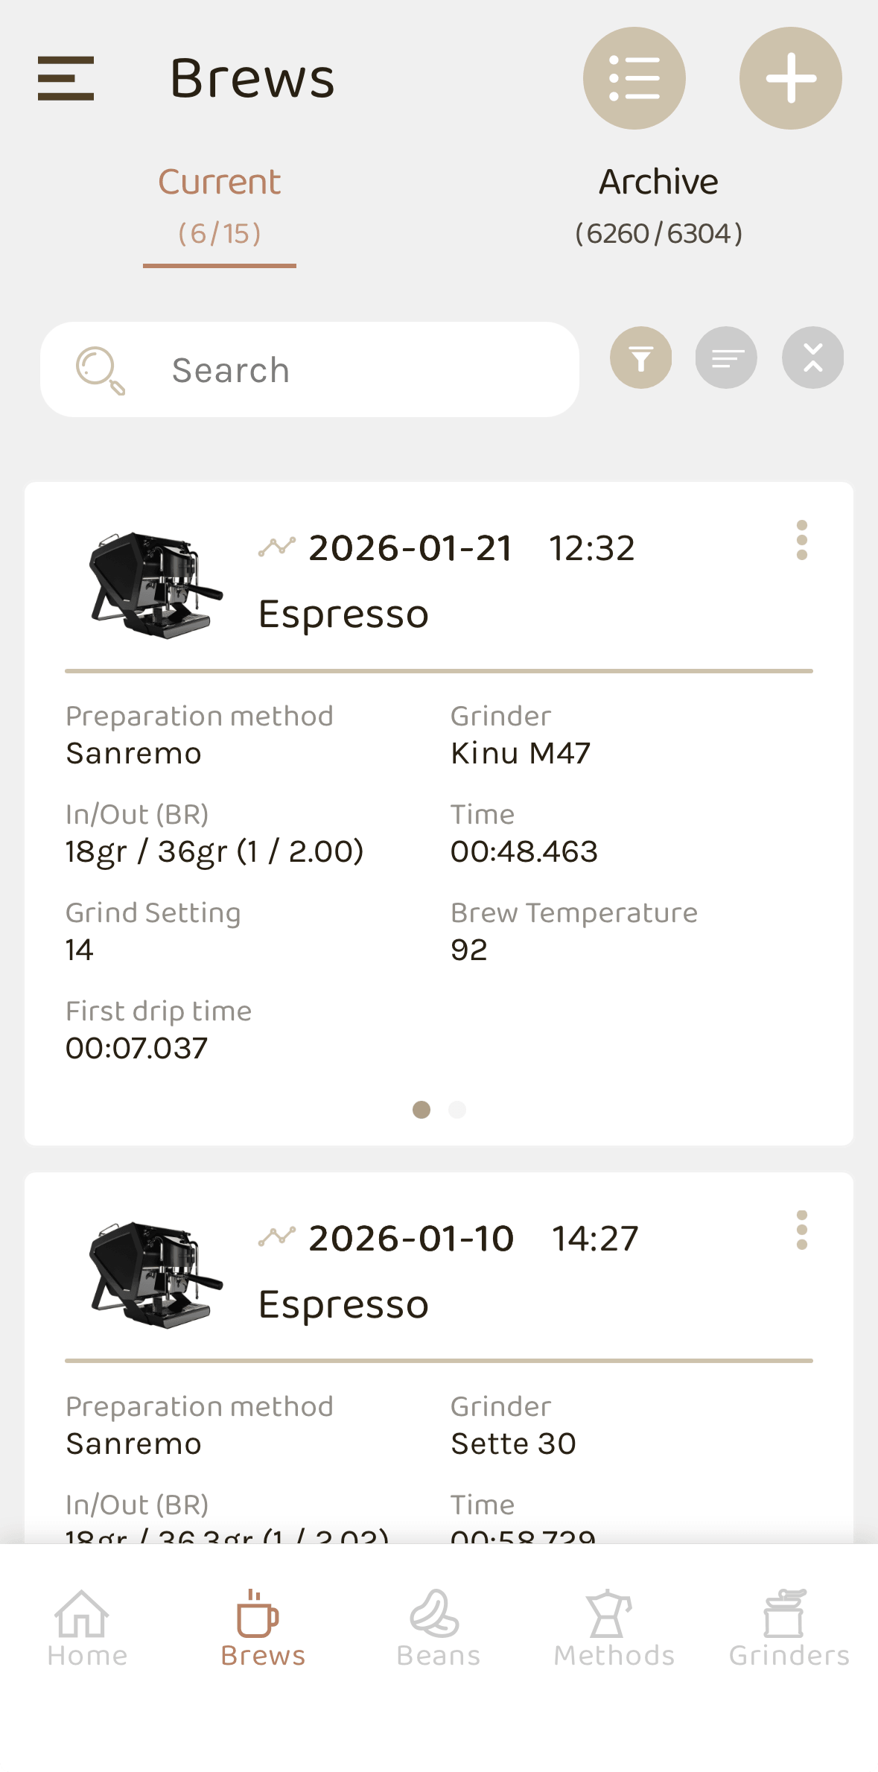Select the Current brews tab

point(220,205)
